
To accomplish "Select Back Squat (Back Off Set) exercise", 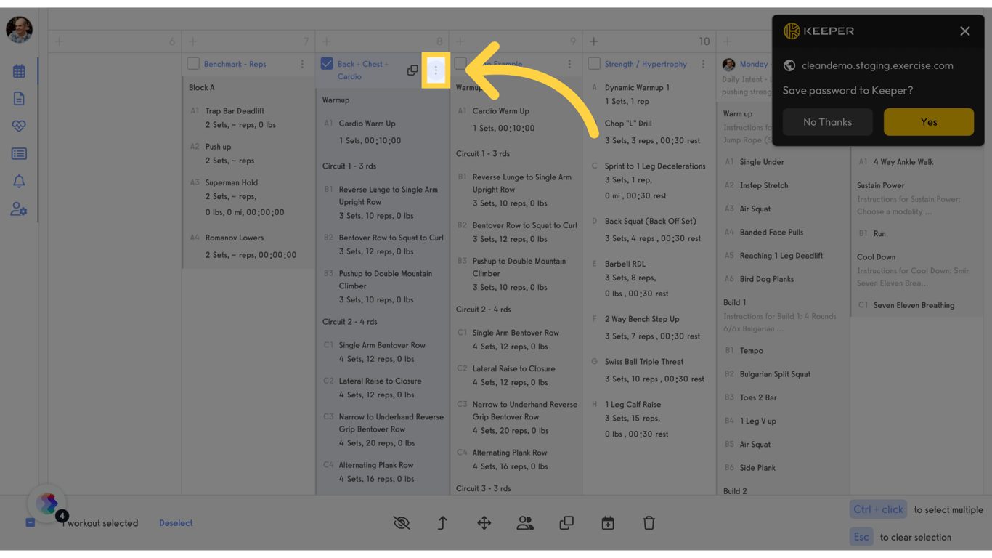I will (650, 221).
